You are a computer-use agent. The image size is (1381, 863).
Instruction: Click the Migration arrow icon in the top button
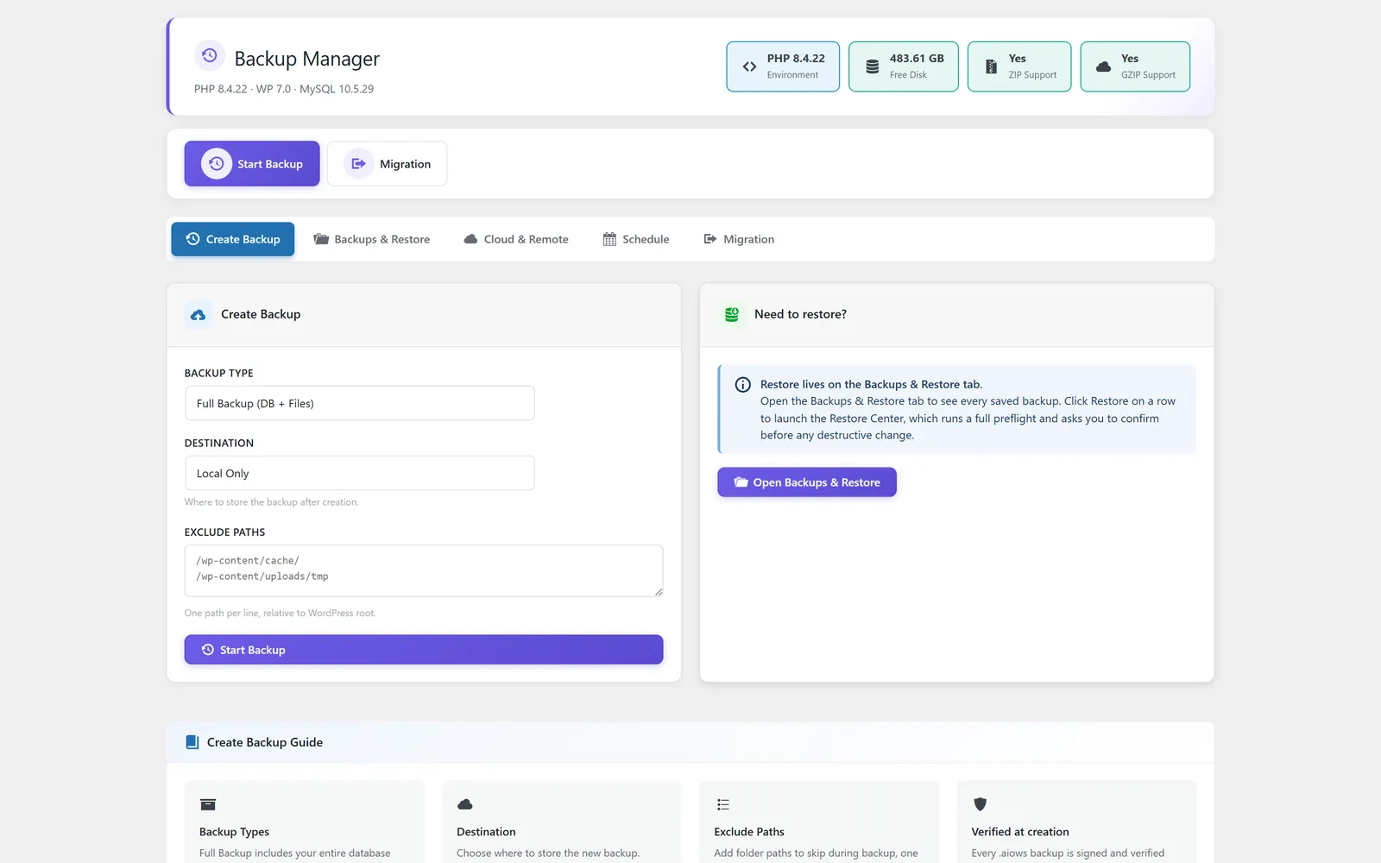(359, 164)
